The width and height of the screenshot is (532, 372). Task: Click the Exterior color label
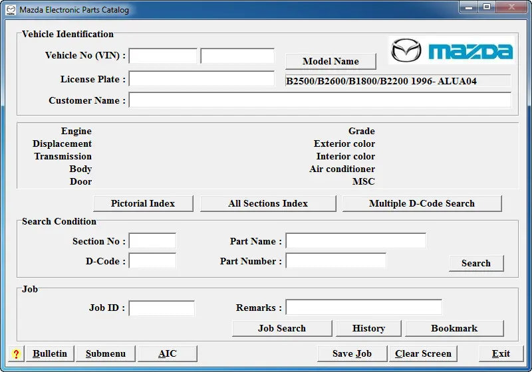pyautogui.click(x=344, y=143)
